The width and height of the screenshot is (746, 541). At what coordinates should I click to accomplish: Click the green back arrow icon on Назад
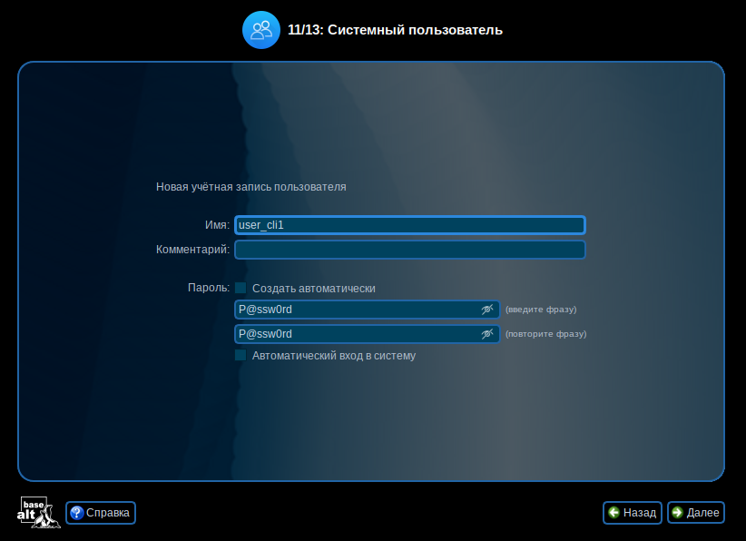point(614,513)
